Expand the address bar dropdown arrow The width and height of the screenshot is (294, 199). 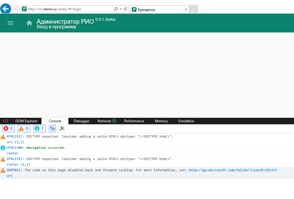click(121, 9)
